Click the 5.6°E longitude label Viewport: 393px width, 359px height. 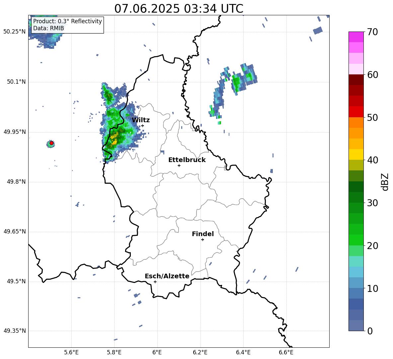coord(71,353)
